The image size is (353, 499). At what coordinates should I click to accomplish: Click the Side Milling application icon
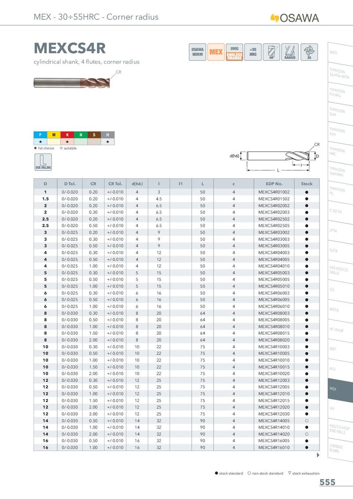coord(43,162)
